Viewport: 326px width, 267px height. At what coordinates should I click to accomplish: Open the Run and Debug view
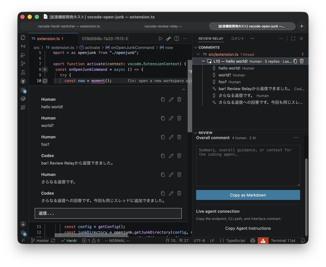coord(23,55)
